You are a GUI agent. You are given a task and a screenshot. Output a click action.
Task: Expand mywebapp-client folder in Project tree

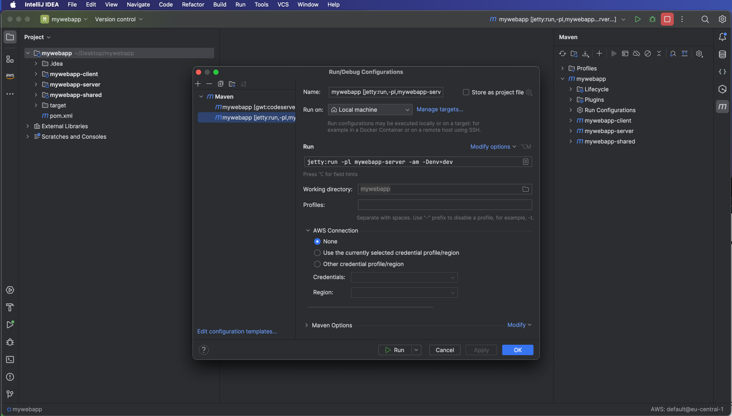[x=36, y=74]
